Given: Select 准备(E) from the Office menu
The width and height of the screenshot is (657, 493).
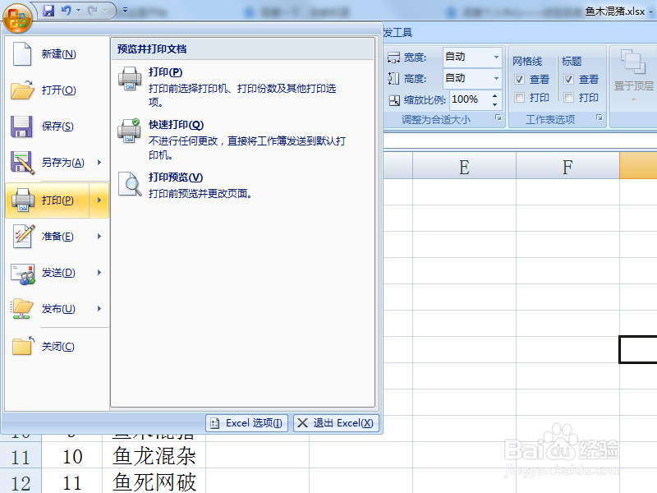Looking at the screenshot, I should tap(57, 237).
